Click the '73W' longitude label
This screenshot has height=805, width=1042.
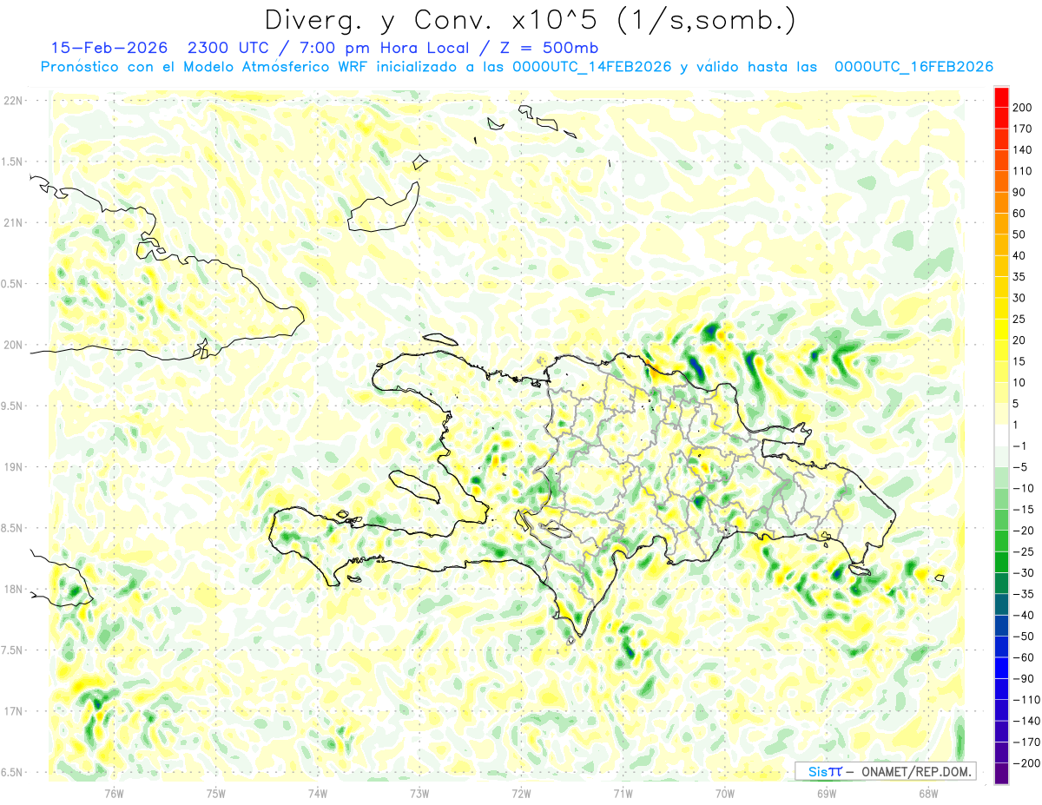(419, 793)
